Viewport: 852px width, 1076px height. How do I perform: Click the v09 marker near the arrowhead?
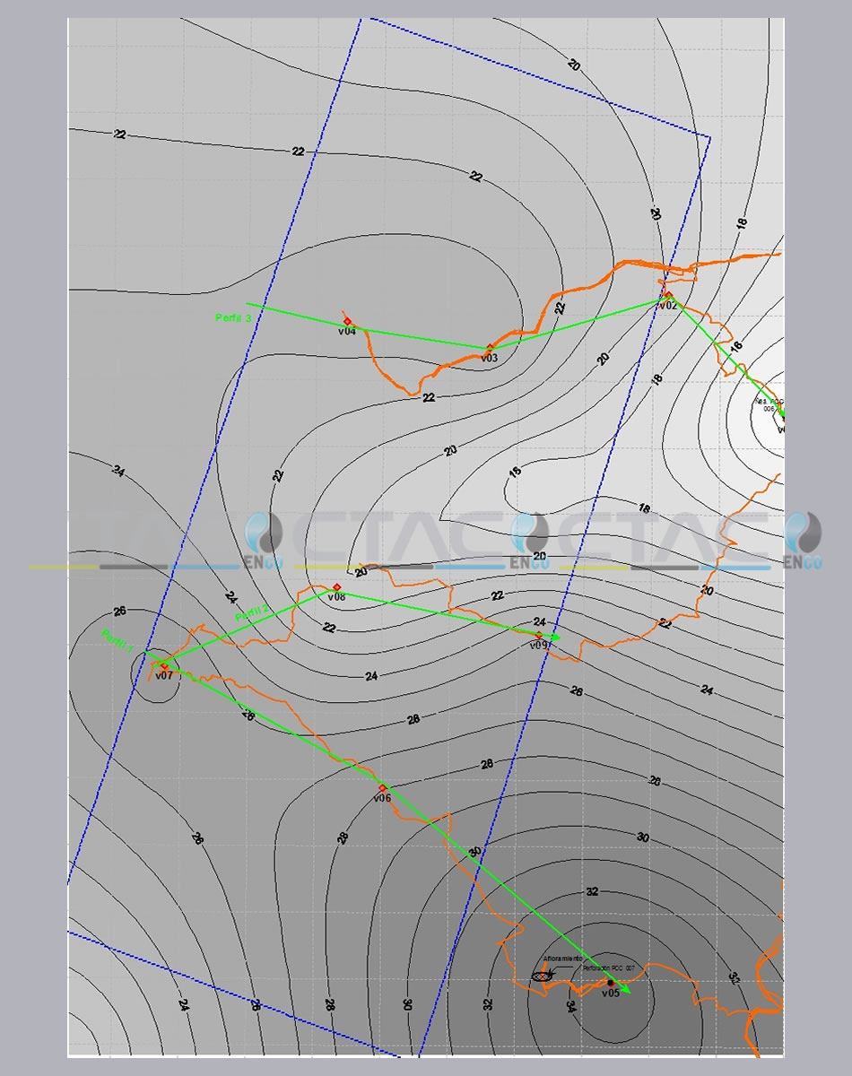tap(539, 635)
